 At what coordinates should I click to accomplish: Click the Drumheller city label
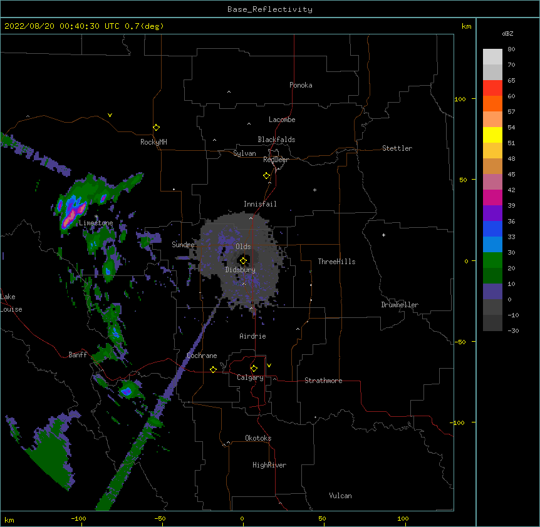(x=400, y=305)
